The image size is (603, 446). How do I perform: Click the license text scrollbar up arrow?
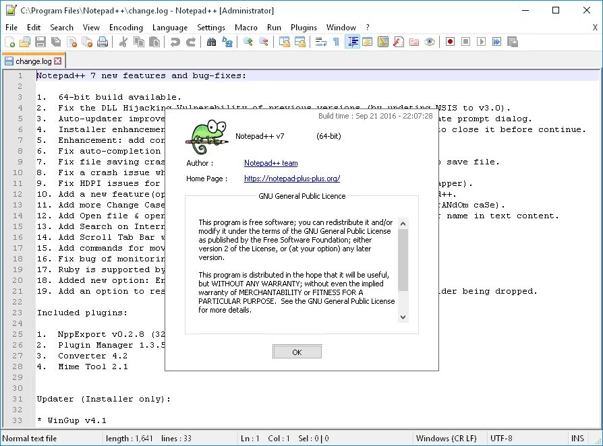coord(403,224)
